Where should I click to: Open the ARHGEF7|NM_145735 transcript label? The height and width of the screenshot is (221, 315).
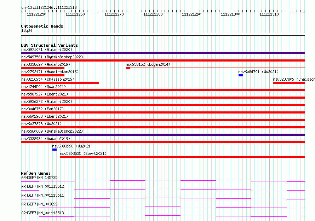pyautogui.click(x=39, y=178)
